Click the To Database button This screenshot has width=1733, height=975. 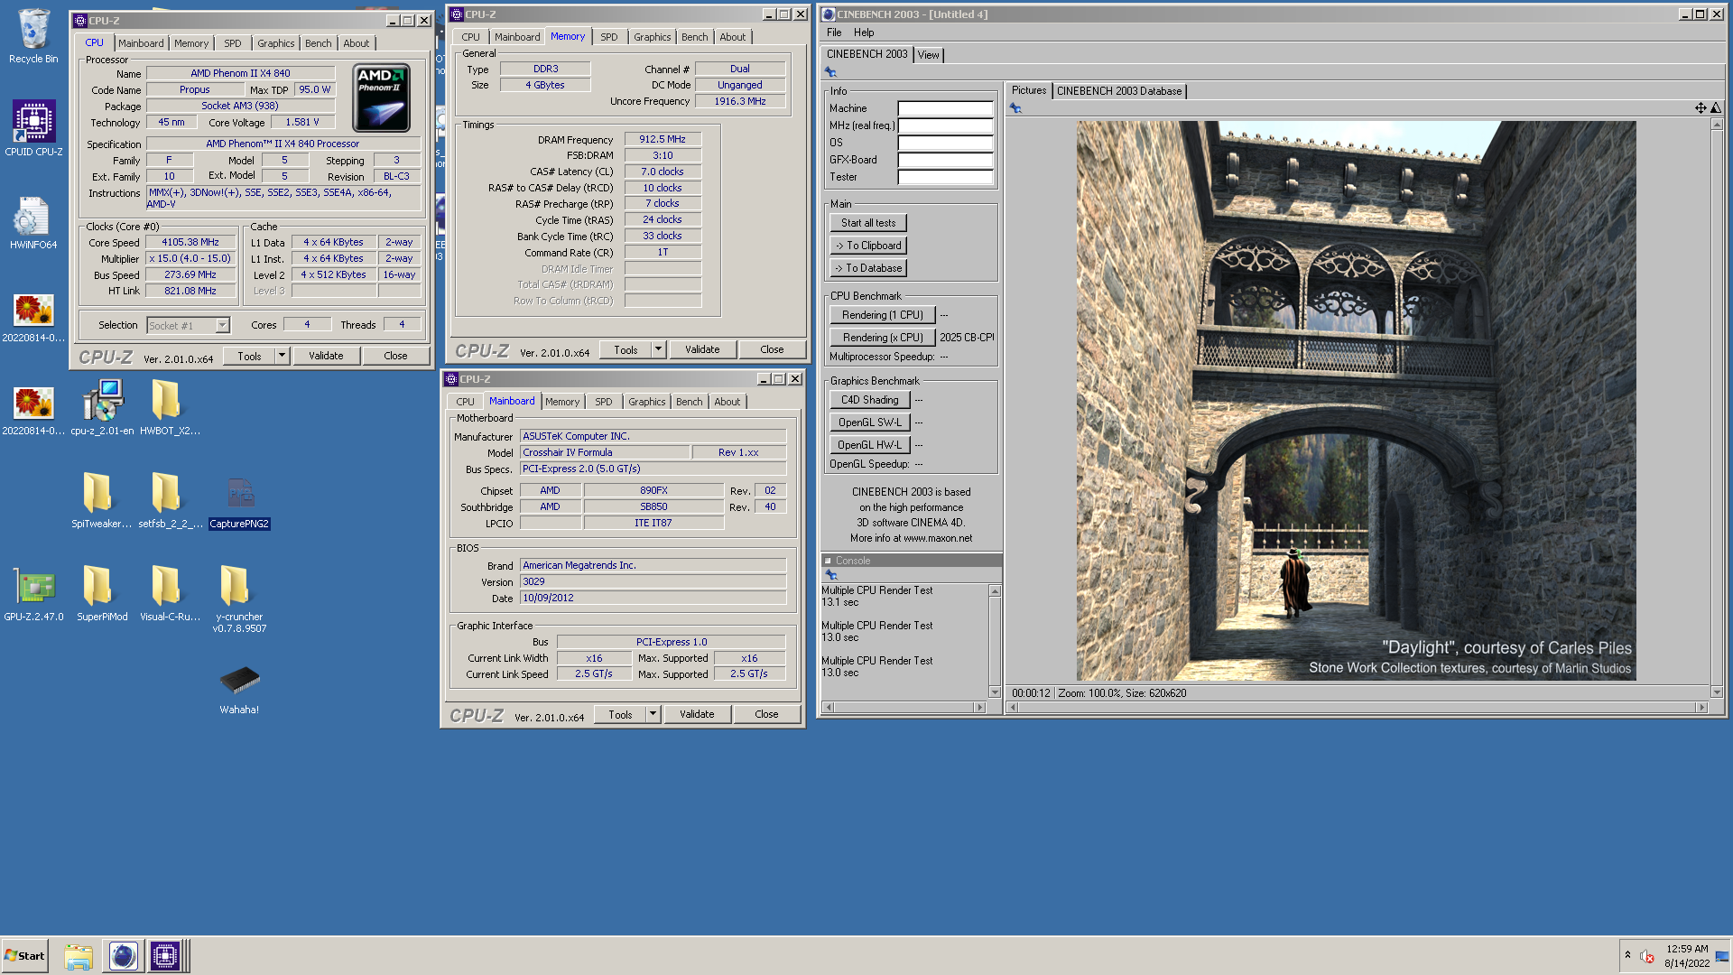click(868, 268)
